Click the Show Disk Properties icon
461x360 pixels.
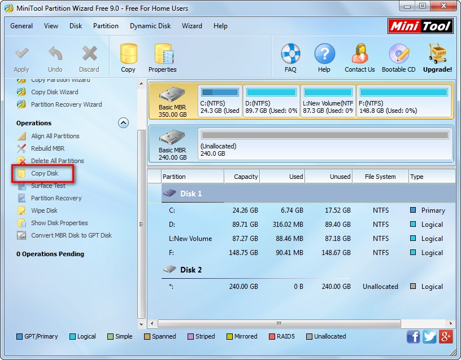click(21, 223)
